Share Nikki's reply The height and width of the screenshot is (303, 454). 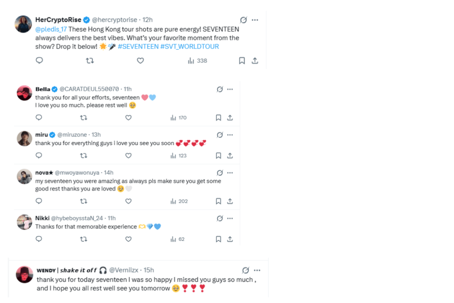(x=230, y=239)
